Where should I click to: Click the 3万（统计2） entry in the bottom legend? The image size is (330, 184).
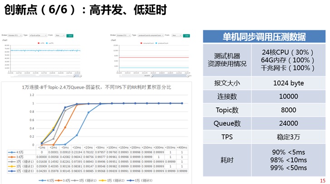[x=112, y=180]
